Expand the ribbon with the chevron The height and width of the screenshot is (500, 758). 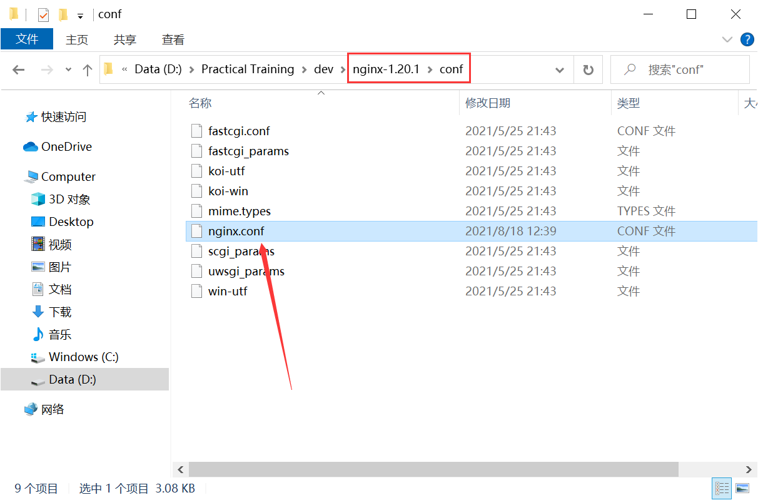(x=727, y=39)
